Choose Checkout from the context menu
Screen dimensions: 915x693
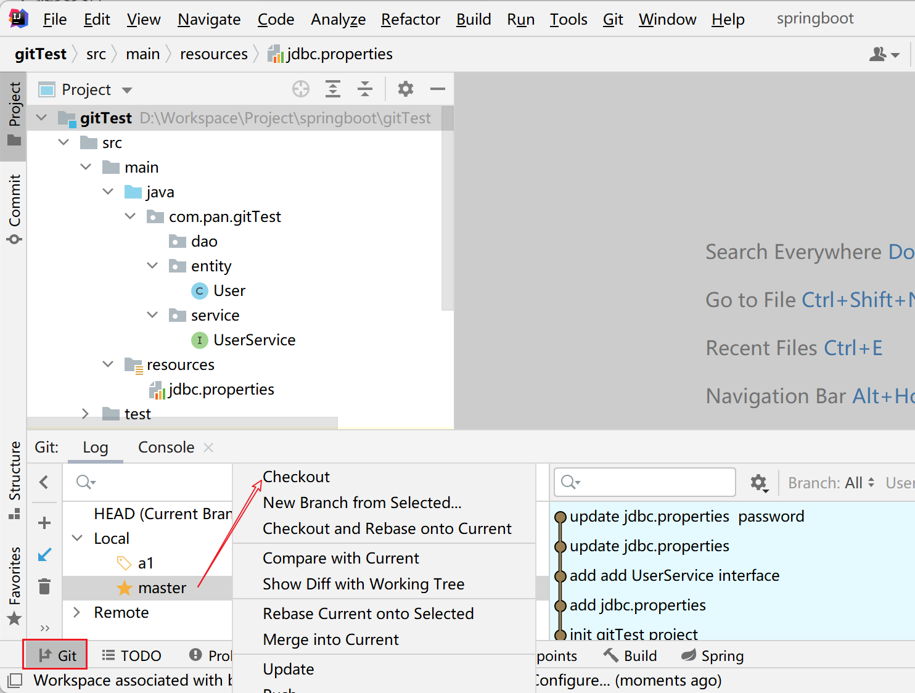click(x=296, y=477)
